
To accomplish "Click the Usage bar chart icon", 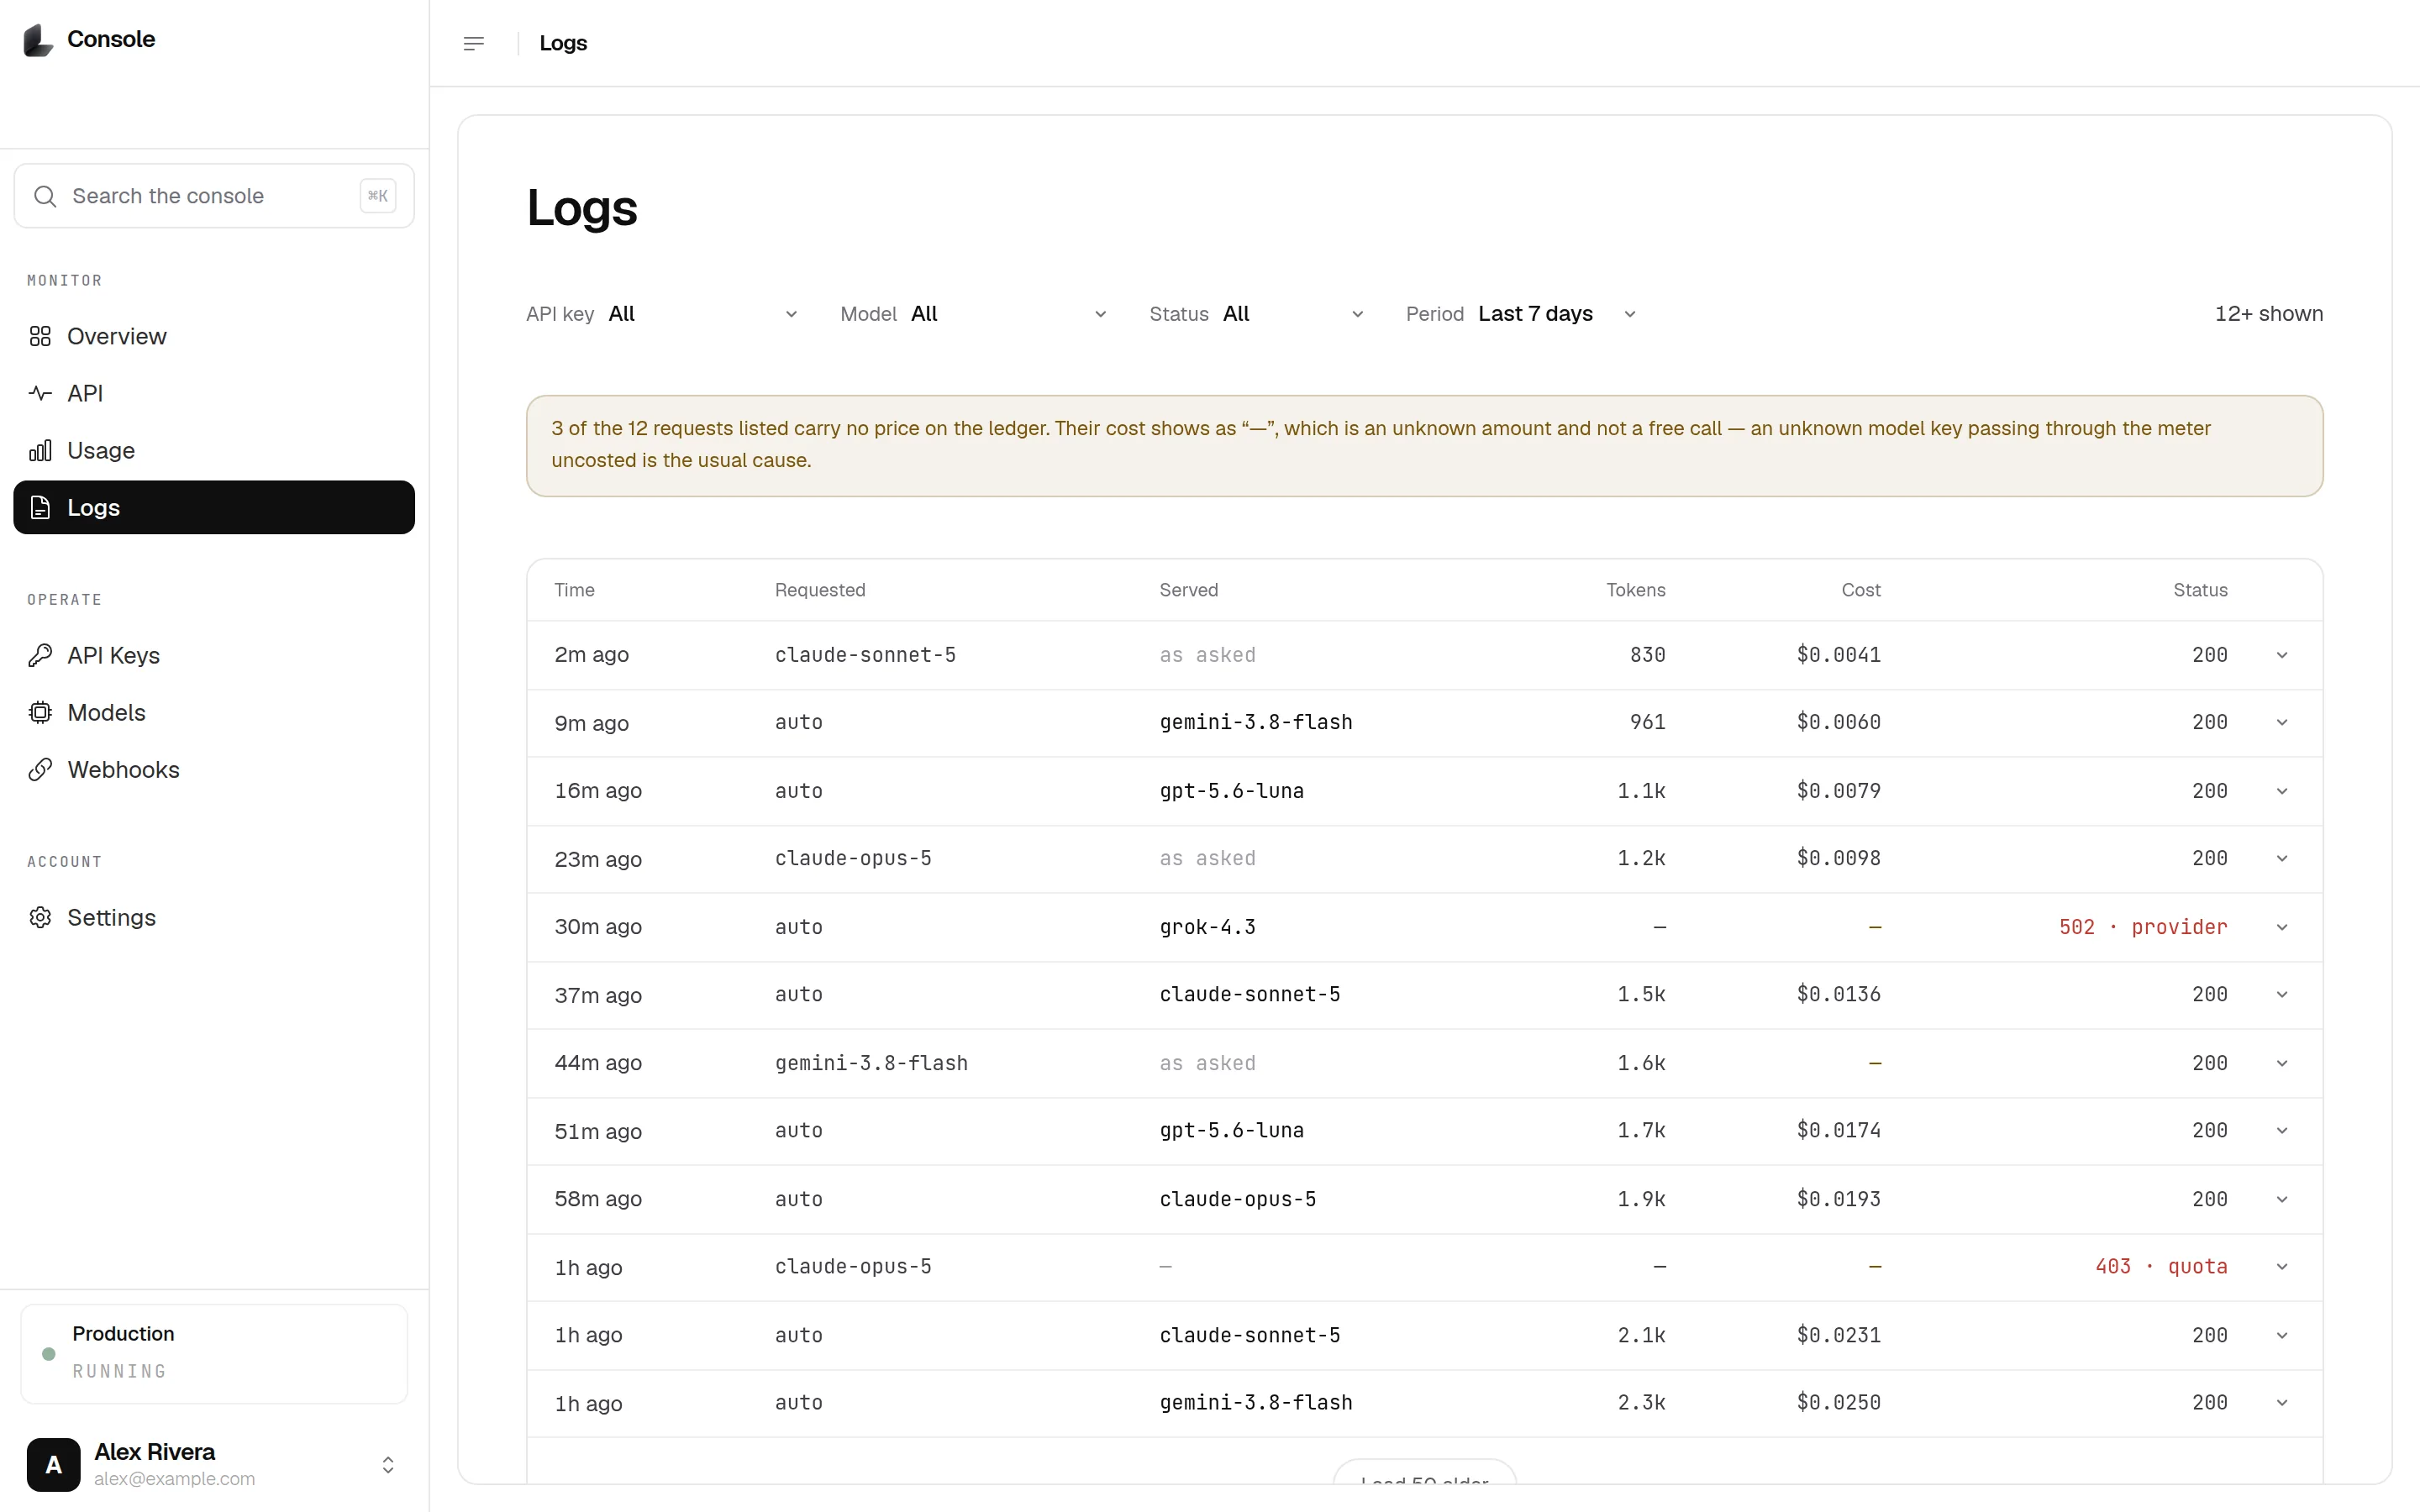I will [x=40, y=450].
